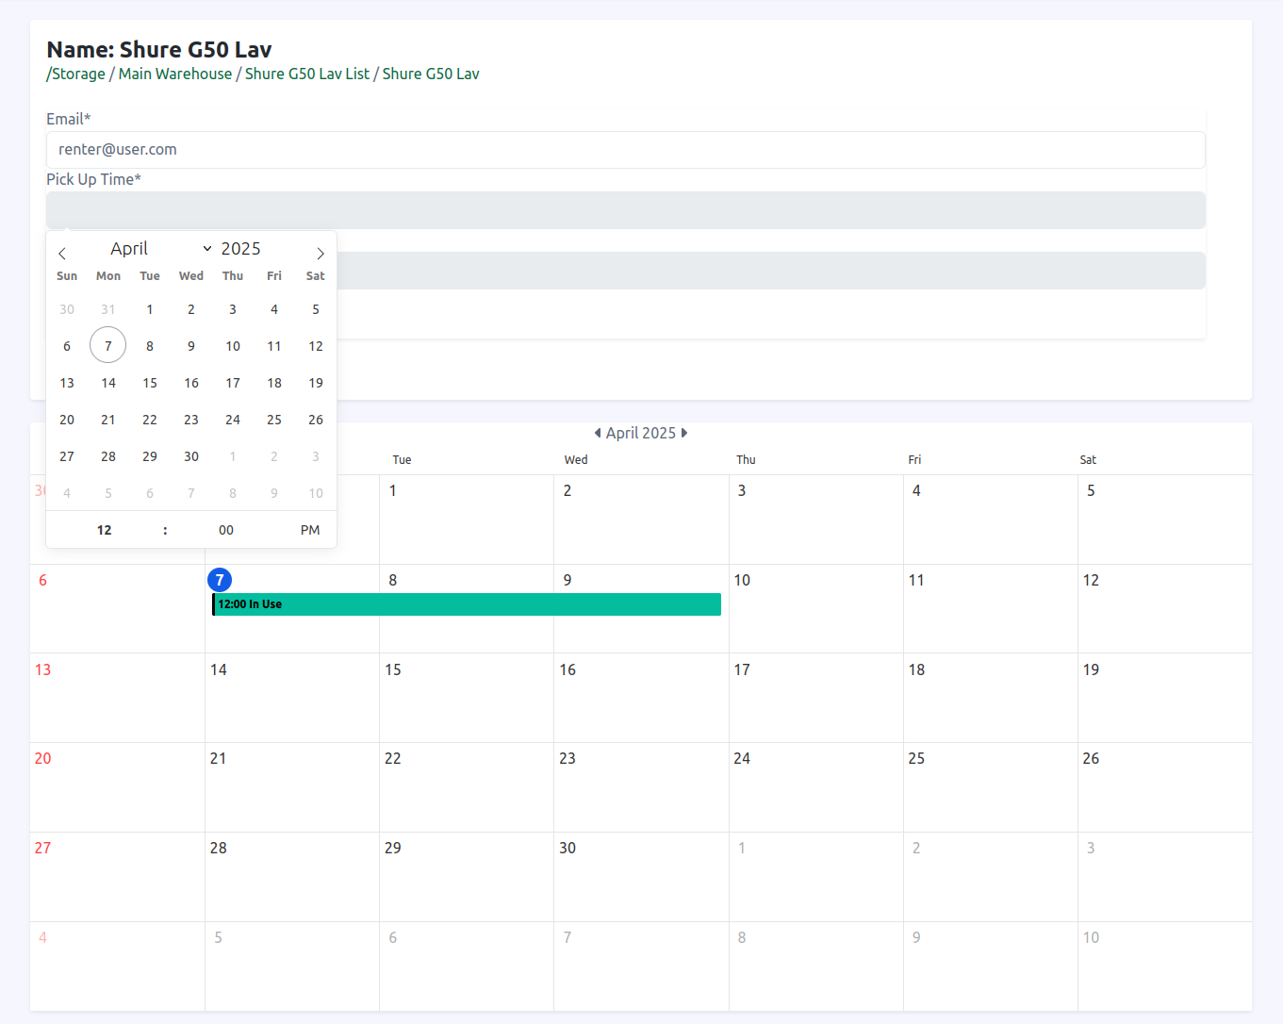
Task: Choose April 30 in date picker
Action: [x=191, y=456]
